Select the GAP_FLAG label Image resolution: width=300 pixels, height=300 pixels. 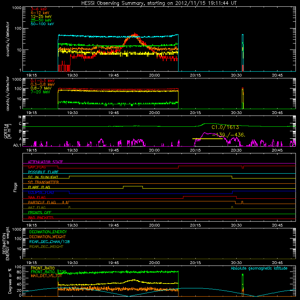pos(37,167)
